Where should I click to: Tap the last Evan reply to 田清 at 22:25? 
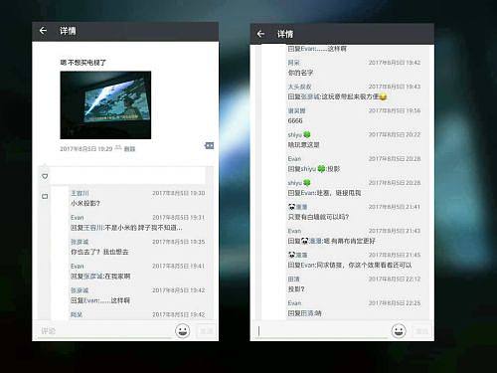[x=304, y=313]
